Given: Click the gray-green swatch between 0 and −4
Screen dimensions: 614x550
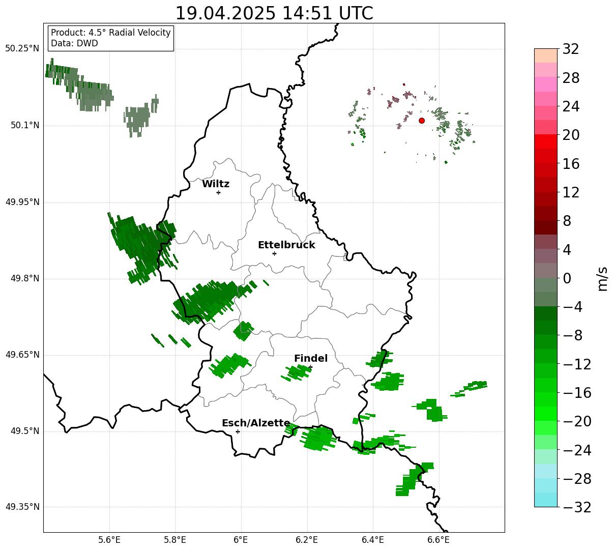Looking at the screenshot, I should coord(546,292).
